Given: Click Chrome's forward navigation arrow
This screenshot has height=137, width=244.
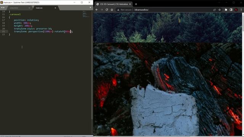Looking at the screenshot, I should coord(102,10).
